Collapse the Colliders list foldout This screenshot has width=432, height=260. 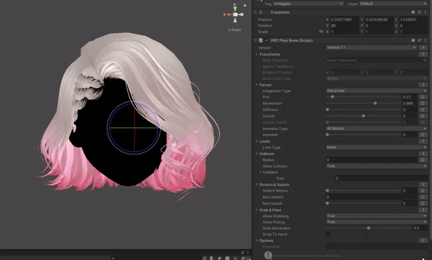(260, 172)
